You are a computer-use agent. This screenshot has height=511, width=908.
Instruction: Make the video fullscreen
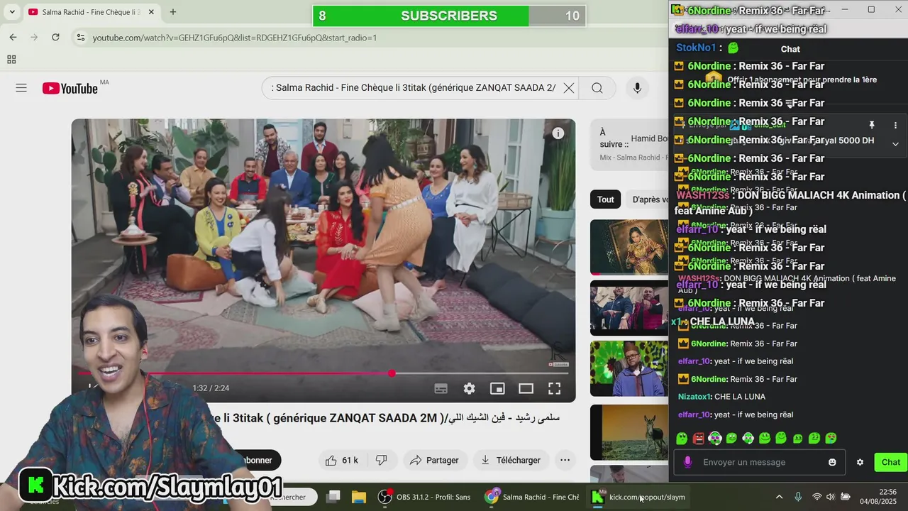point(554,388)
